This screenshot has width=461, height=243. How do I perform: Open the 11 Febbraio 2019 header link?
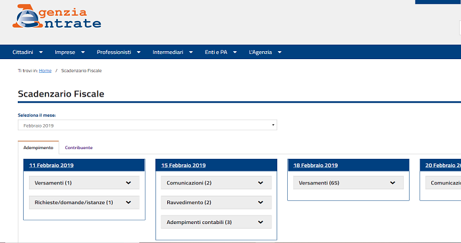51,166
